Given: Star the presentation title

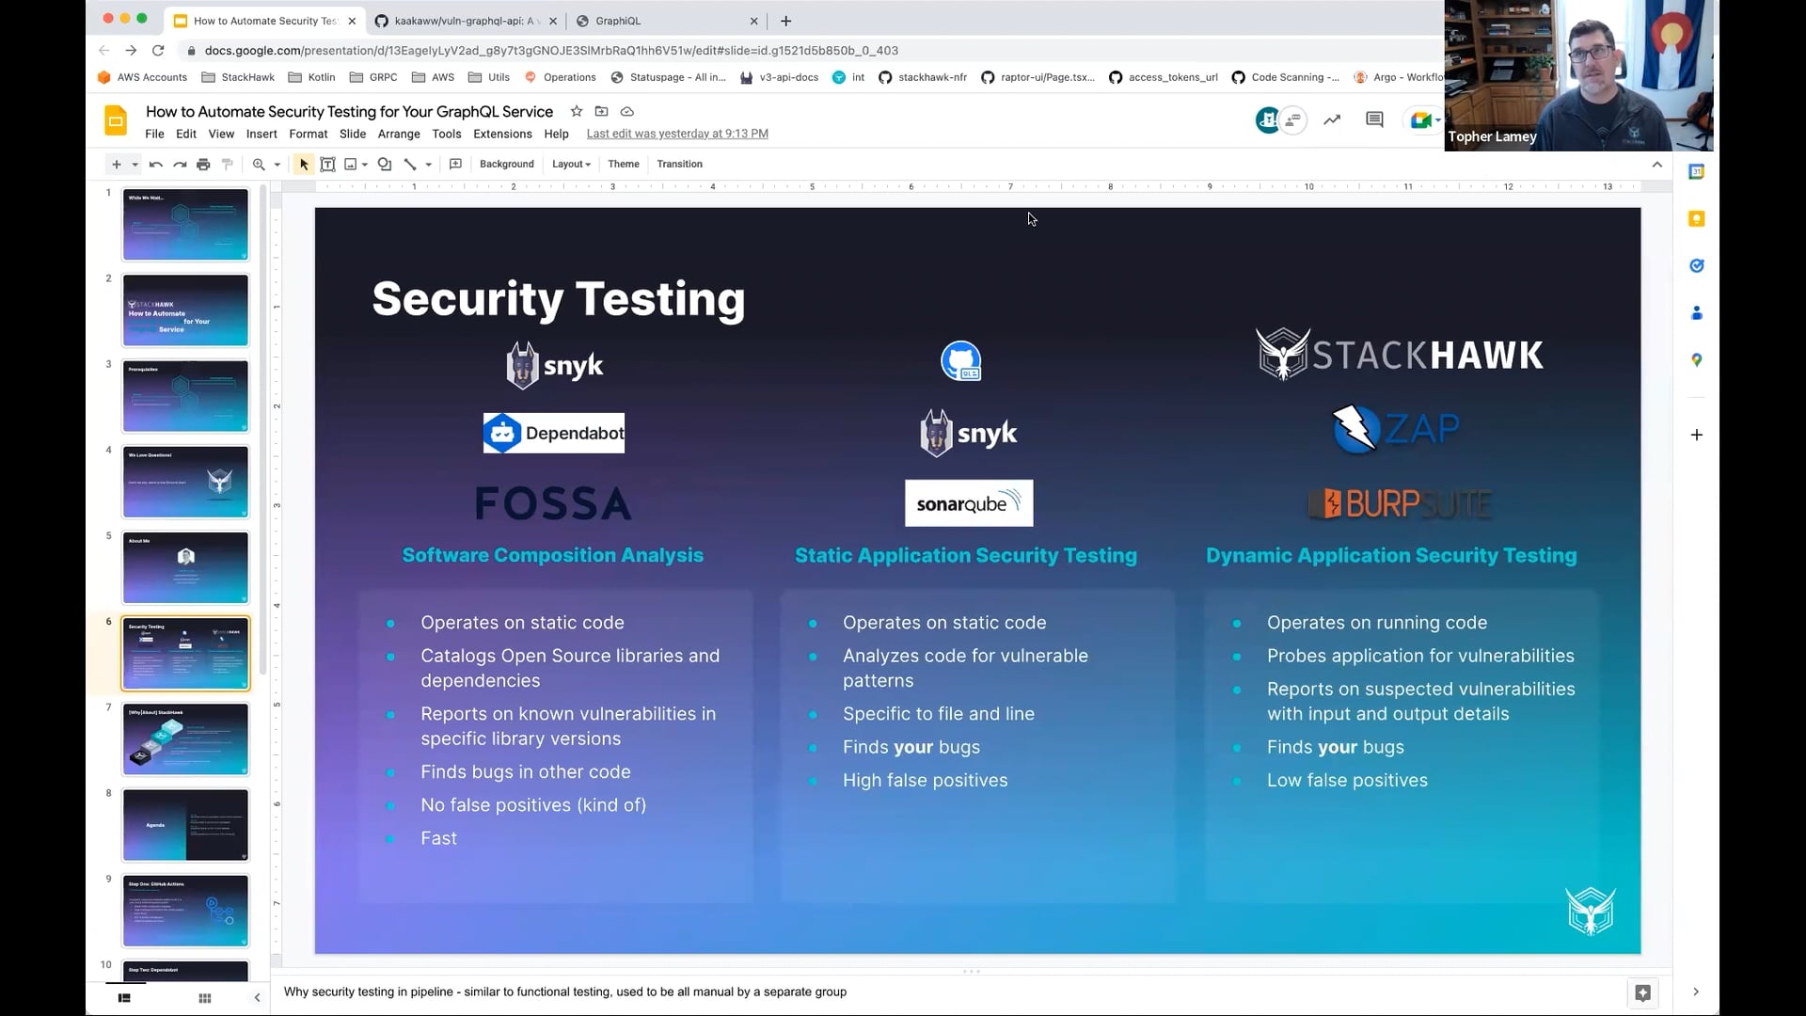Looking at the screenshot, I should tap(576, 111).
